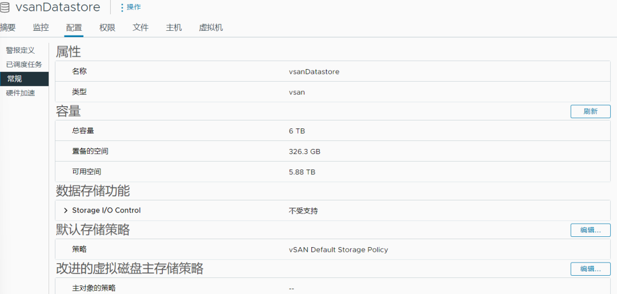Viewport: 617px width, 294px height.
Task: Switch to the 监控 tab
Action: point(41,27)
